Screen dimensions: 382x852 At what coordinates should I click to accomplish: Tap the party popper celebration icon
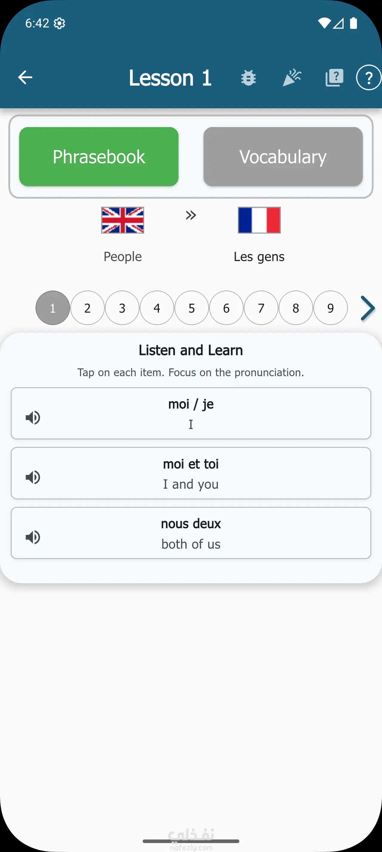coord(292,78)
